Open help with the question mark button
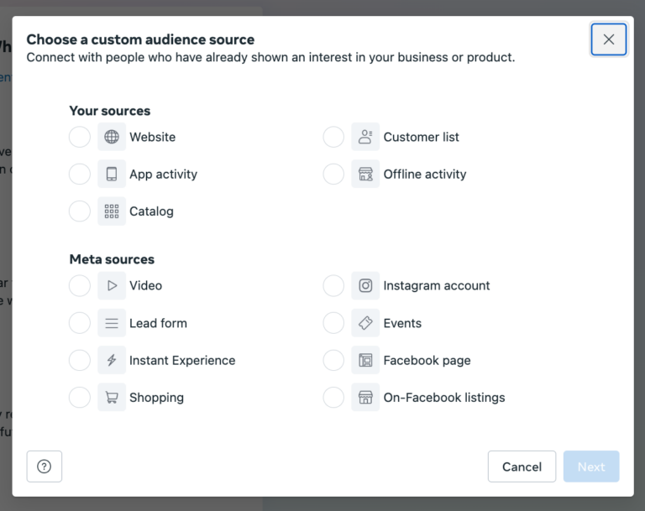Screen dimensions: 645x511 45,467
